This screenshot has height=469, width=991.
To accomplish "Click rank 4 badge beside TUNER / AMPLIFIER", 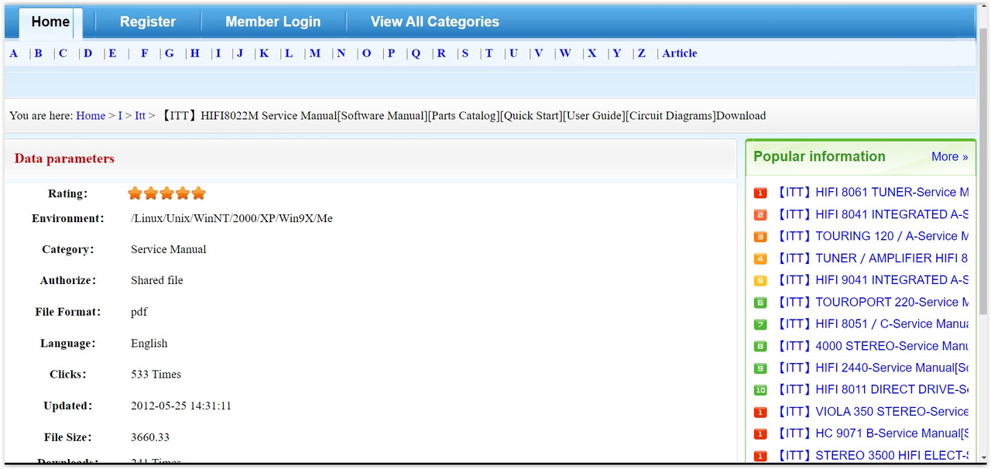I will point(760,258).
